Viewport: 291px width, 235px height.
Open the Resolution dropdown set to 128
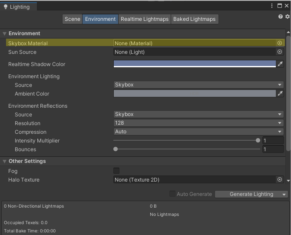pos(198,123)
